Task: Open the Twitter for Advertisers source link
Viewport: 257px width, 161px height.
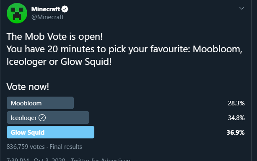Action: click(x=101, y=159)
